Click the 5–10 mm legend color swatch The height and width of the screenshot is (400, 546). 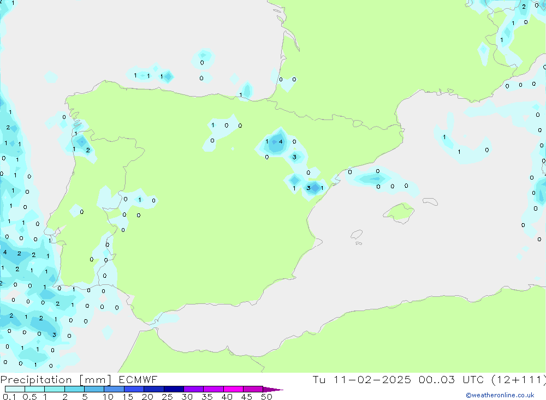(94, 389)
